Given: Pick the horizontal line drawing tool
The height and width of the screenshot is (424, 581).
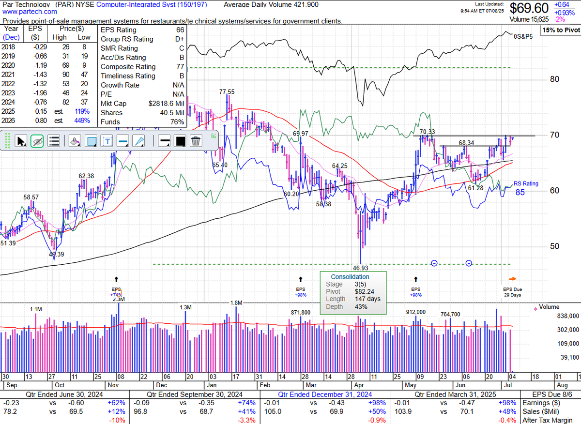Looking at the screenshot, I should (x=122, y=141).
